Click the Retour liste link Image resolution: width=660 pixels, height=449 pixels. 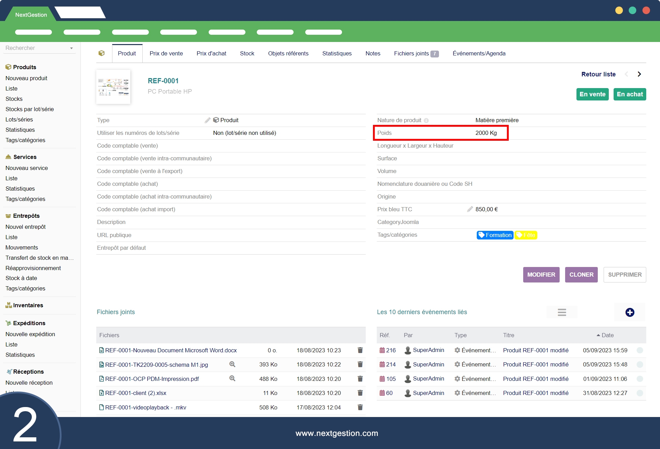pyautogui.click(x=598, y=74)
